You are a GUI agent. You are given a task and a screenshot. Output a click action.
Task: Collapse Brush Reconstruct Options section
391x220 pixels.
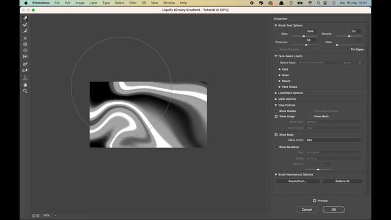coord(276,175)
